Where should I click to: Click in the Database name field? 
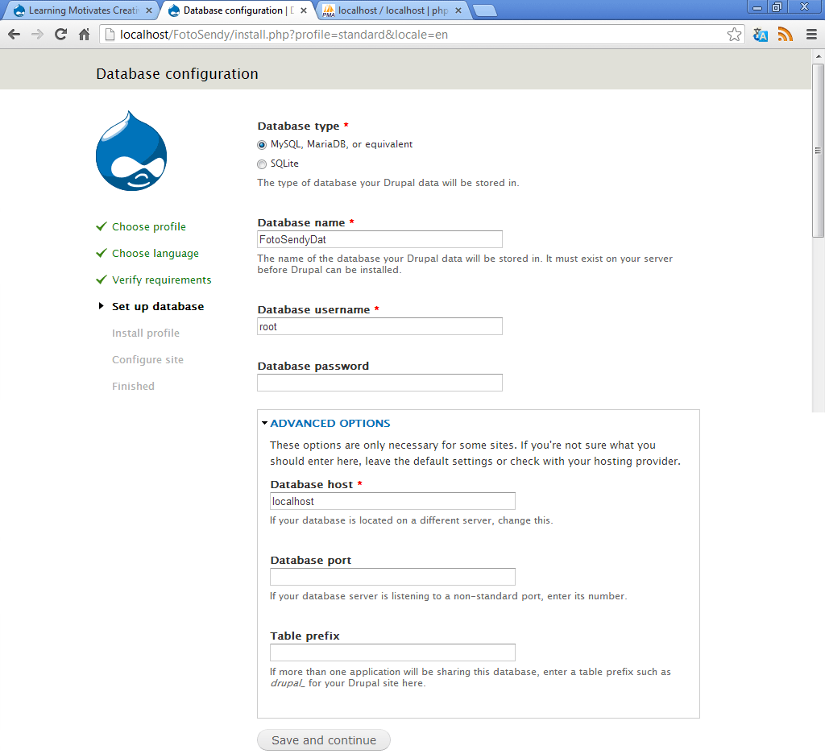tap(380, 239)
